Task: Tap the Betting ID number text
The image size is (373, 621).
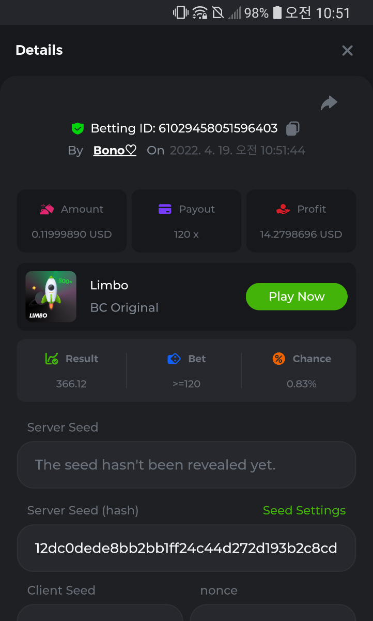Action: (x=218, y=128)
